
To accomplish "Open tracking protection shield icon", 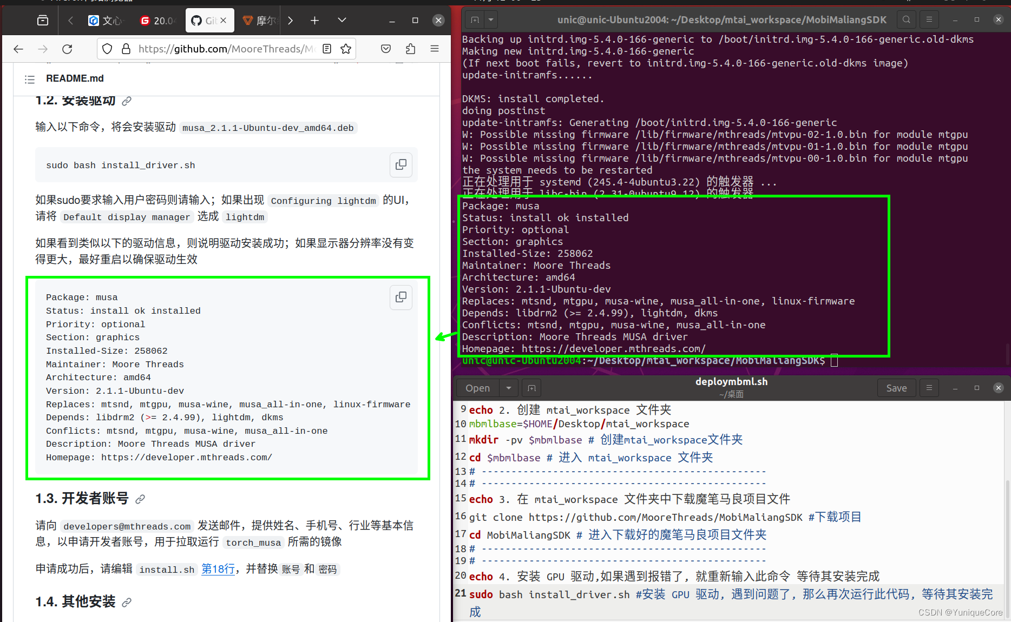I will click(107, 49).
